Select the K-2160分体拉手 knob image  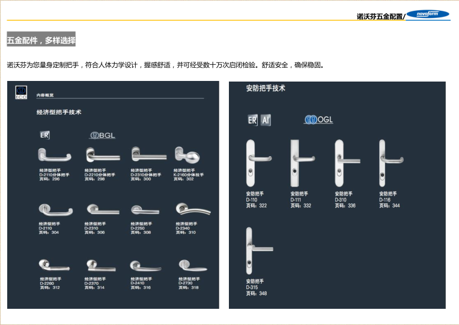pos(187,155)
